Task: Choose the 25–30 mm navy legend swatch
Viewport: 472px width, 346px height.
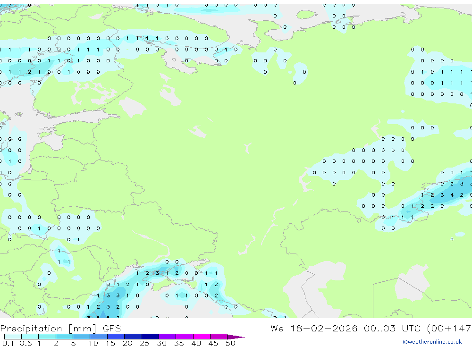Action: coord(150,337)
